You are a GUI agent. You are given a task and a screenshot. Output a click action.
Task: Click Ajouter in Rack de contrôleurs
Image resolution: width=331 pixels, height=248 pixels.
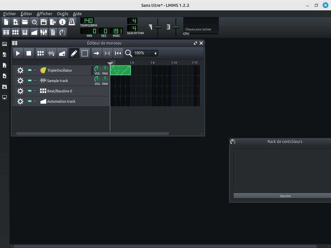click(285, 196)
